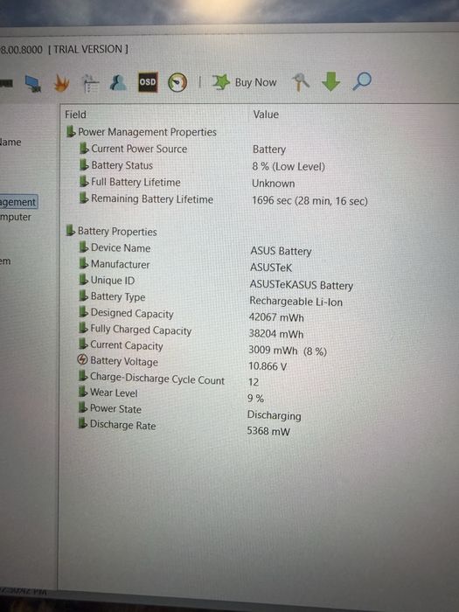Select the highlighted Power Management tree item

18,202
